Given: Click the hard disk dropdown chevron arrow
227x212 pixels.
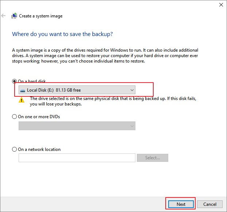Looking at the screenshot, I should [x=132, y=90].
